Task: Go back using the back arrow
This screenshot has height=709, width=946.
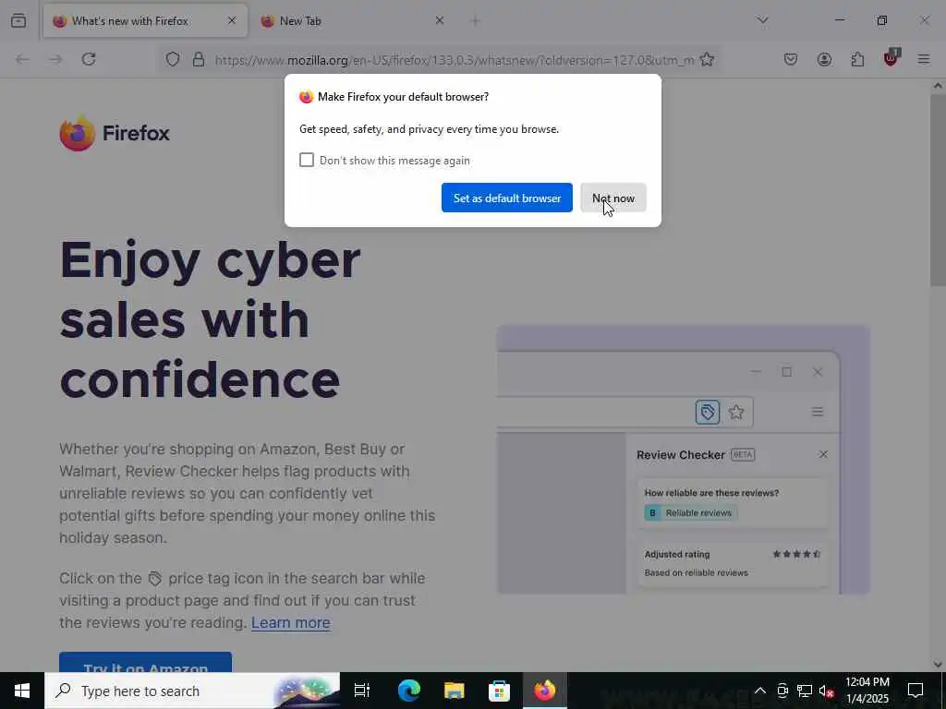Action: [x=22, y=59]
